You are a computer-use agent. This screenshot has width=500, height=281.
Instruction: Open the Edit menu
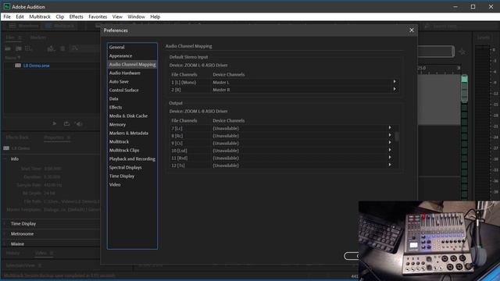(20, 16)
